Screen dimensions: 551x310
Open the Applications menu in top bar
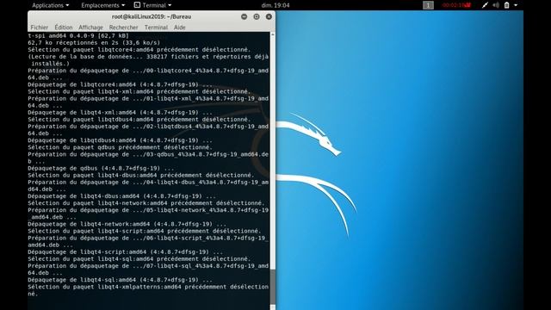click(50, 5)
